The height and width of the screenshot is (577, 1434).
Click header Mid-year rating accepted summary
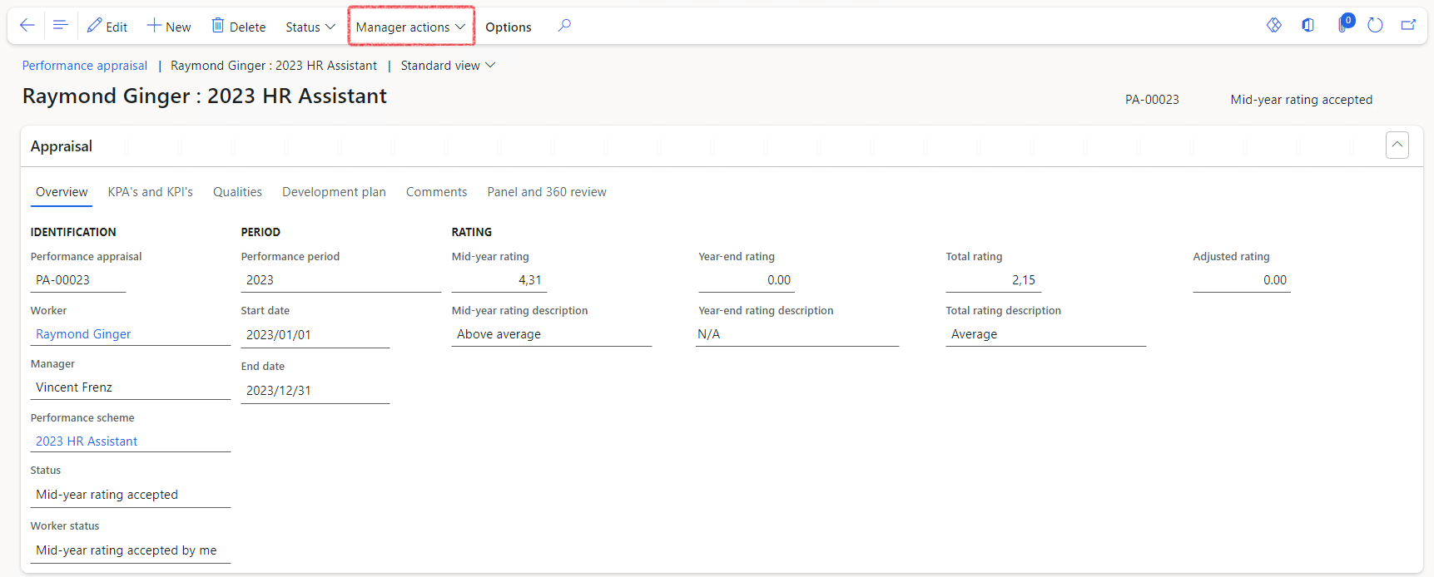[1302, 100]
